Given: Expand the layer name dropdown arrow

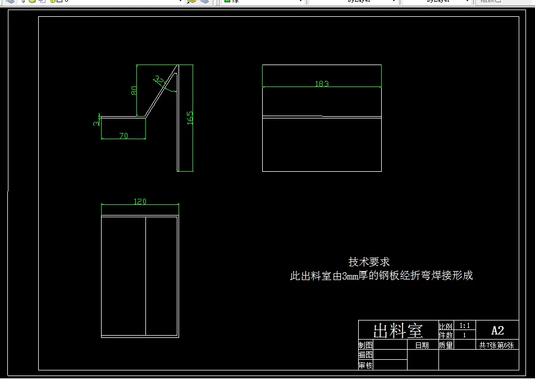Looking at the screenshot, I should tap(180, 1).
